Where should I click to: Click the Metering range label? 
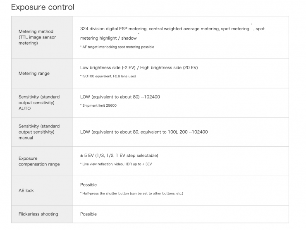click(x=34, y=74)
